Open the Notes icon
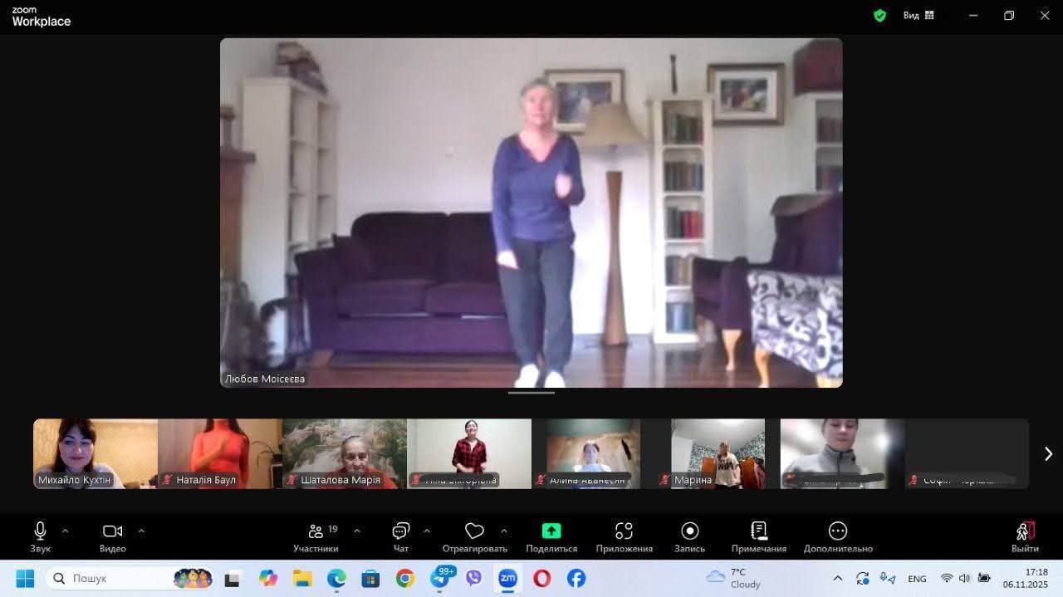 coord(758,531)
